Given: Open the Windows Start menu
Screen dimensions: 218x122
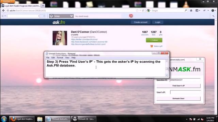Looking at the screenshot, I should click(4, 119).
